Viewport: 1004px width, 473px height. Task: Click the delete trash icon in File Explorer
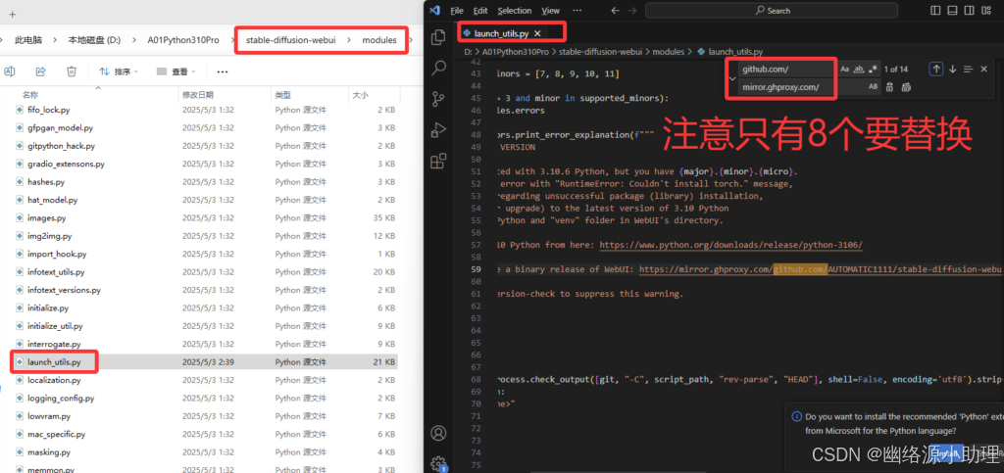click(x=72, y=71)
